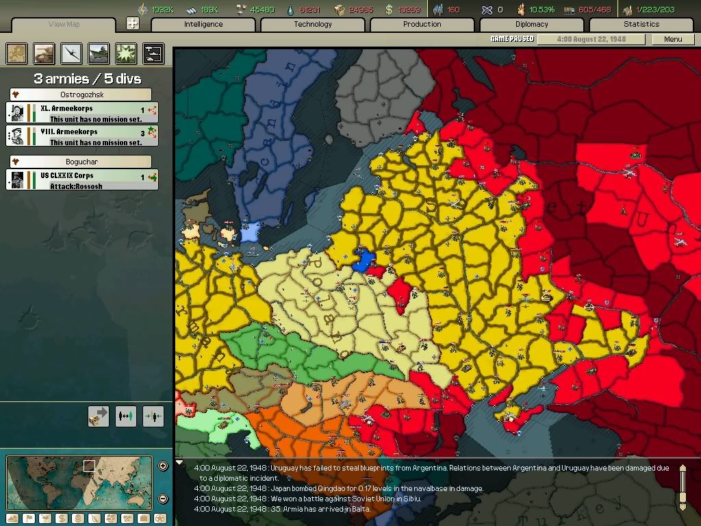The image size is (701, 526).
Task: Click the manpower soldiers icon
Action: [x=438, y=10]
